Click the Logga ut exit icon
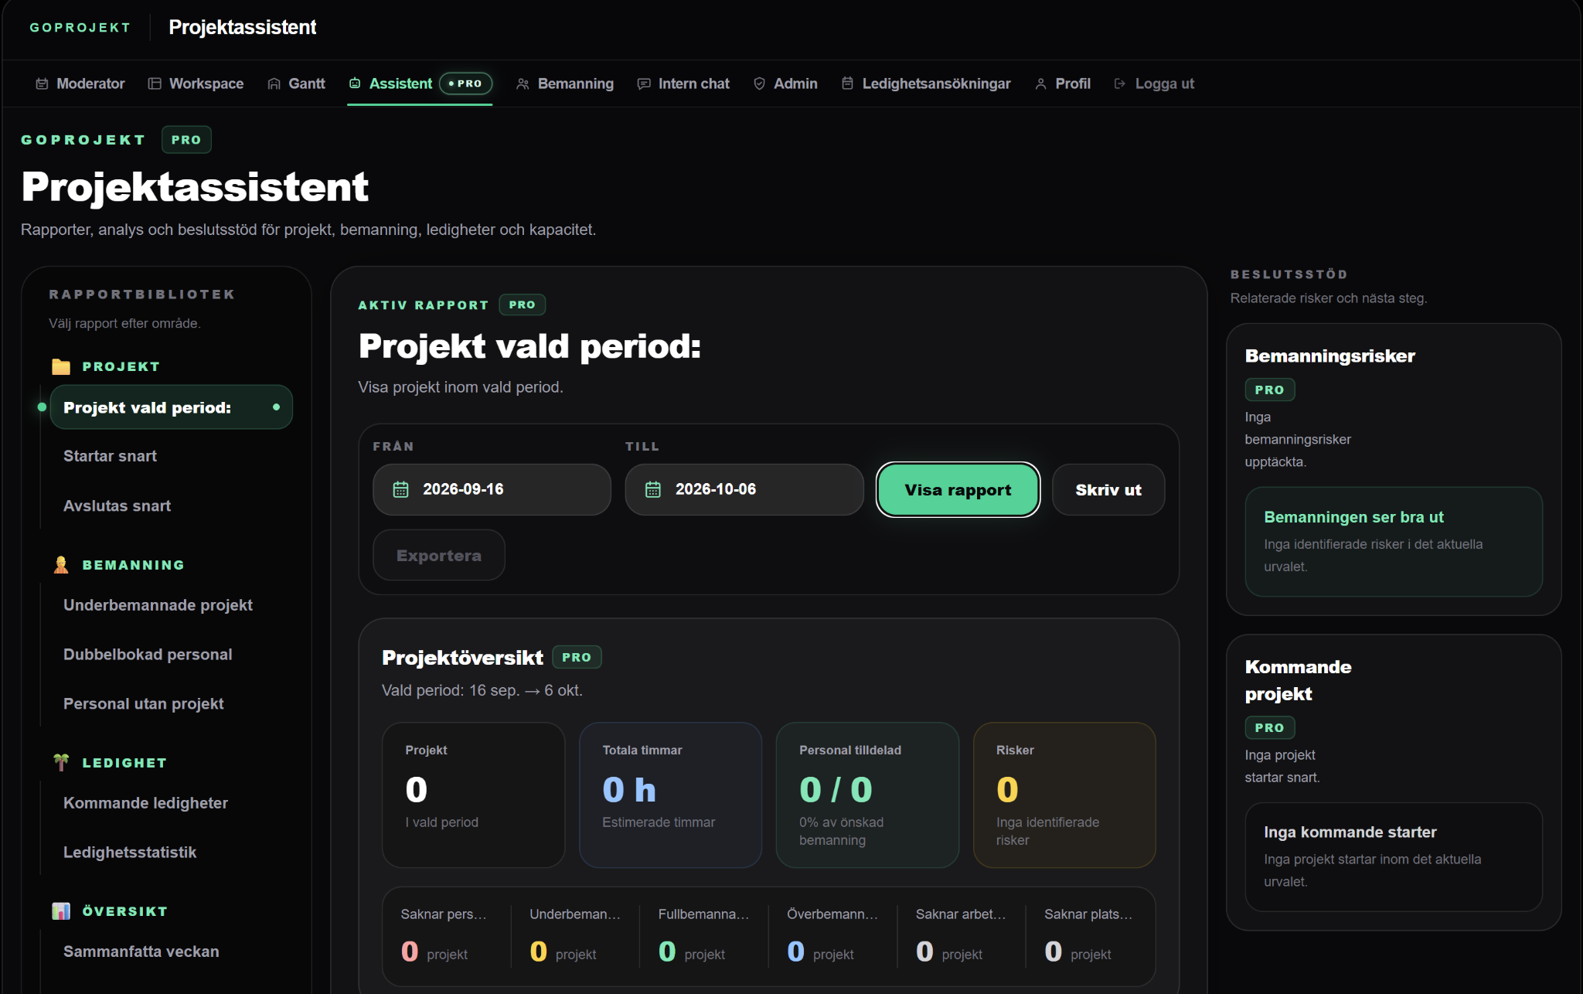Screen dimensions: 1583x994 1120,83
